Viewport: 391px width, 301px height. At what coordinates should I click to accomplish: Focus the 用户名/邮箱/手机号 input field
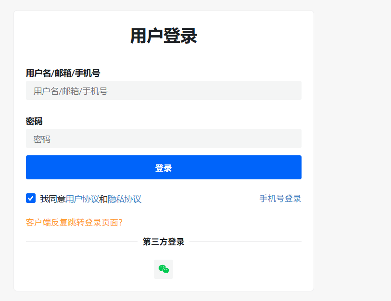164,91
